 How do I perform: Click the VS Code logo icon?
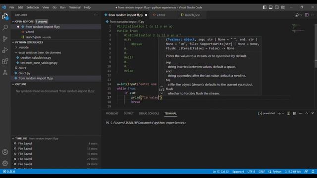4,7
